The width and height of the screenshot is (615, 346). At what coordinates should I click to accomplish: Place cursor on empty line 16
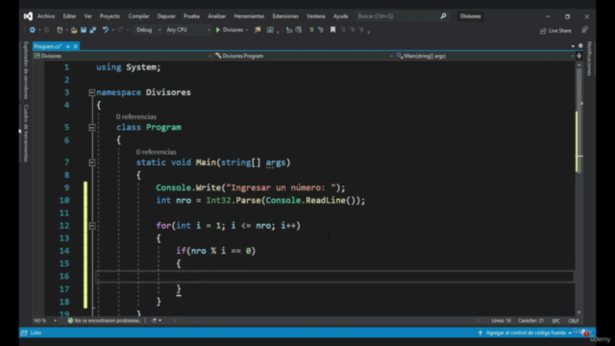(335, 276)
